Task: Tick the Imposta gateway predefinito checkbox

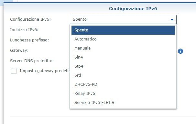Action: [x=14, y=71]
